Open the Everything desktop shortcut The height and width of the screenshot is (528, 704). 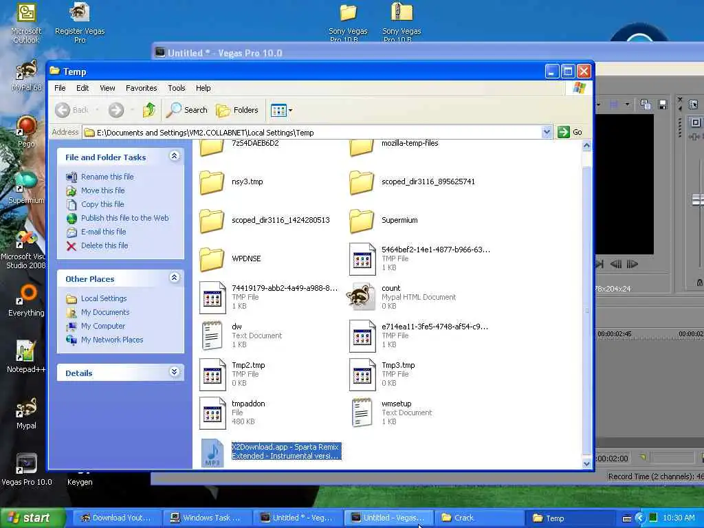coord(26,301)
